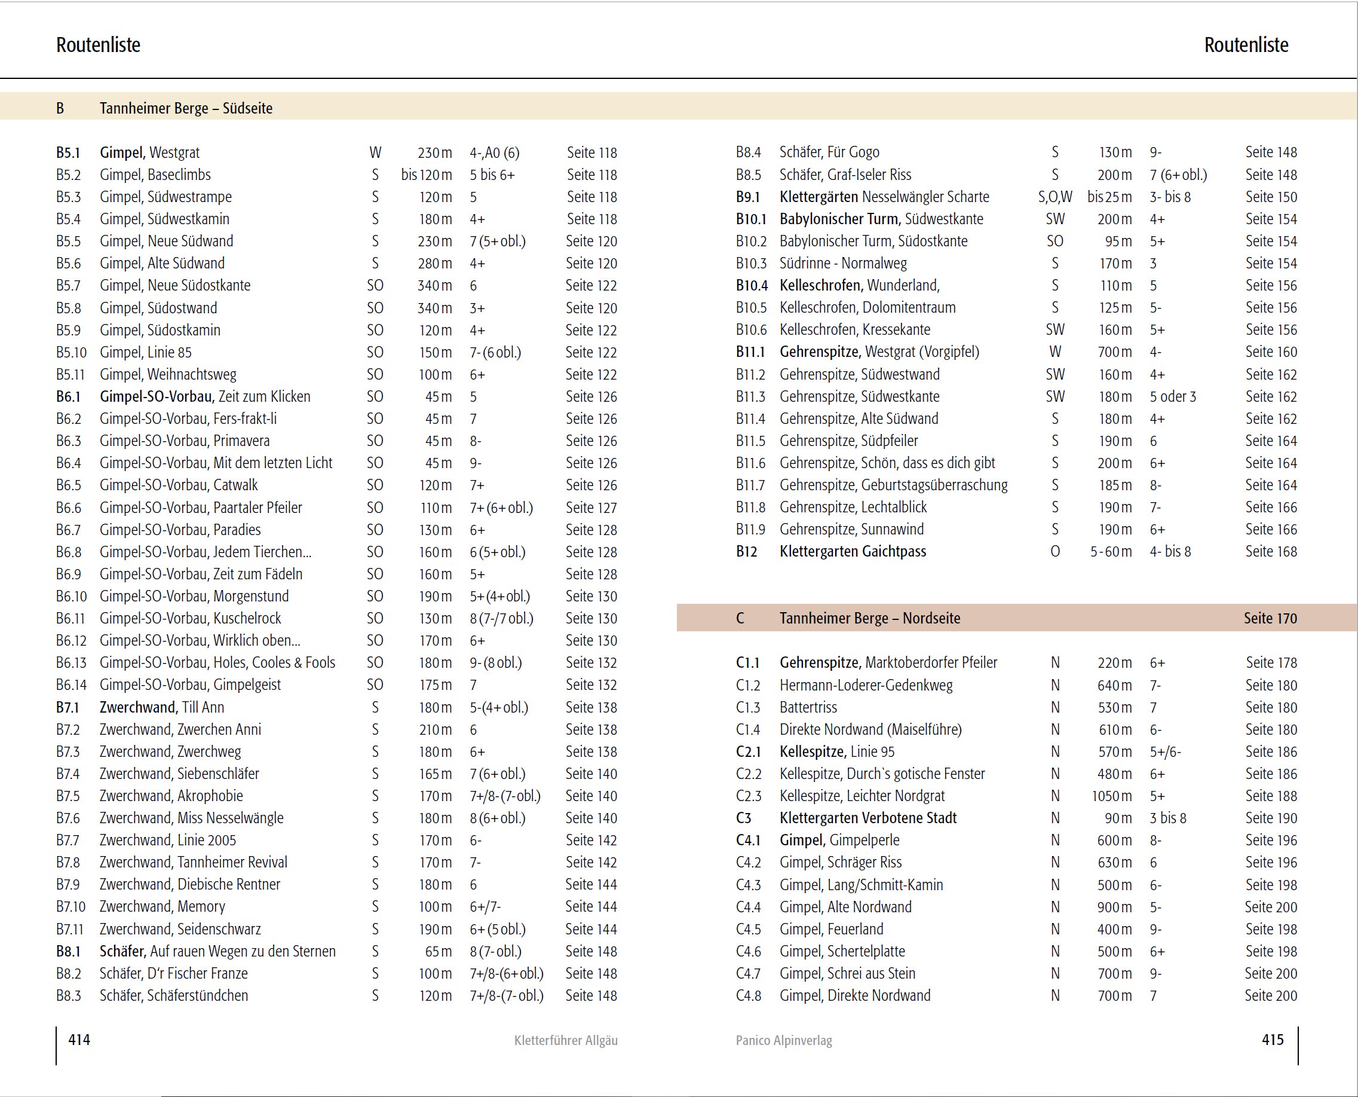
Task: Select 'Tannheimer Berge – Nordseite' section header
Action: point(870,618)
